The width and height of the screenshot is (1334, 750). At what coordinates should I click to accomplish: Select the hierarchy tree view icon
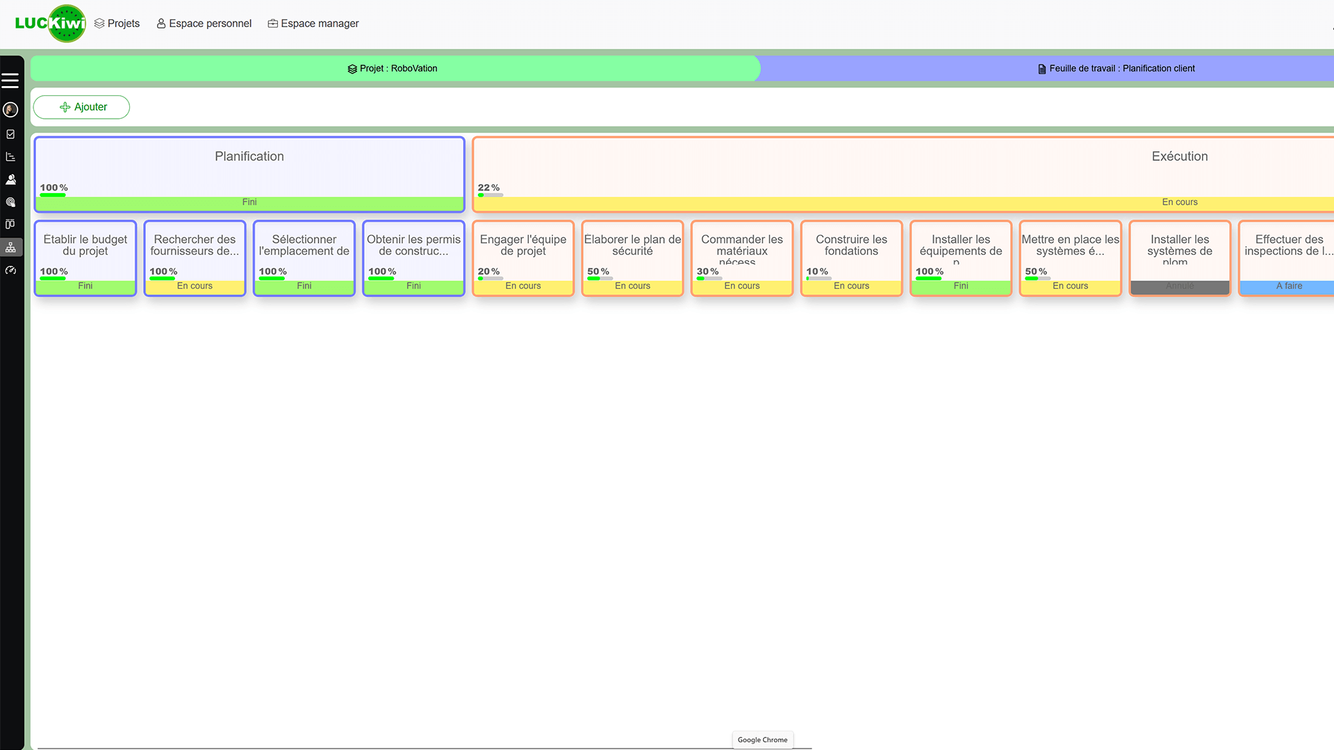click(10, 247)
